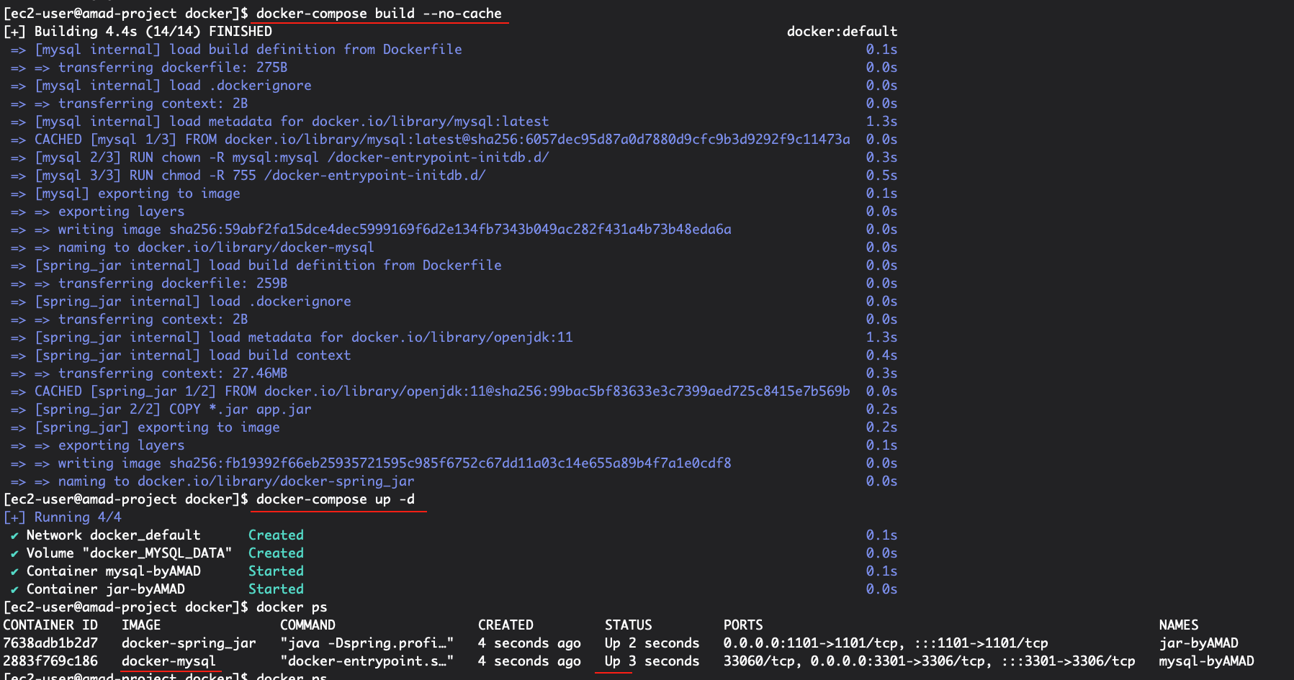Click checkmark next to Volume docker_MYSQL_DATA
1294x680 pixels.
(x=14, y=553)
